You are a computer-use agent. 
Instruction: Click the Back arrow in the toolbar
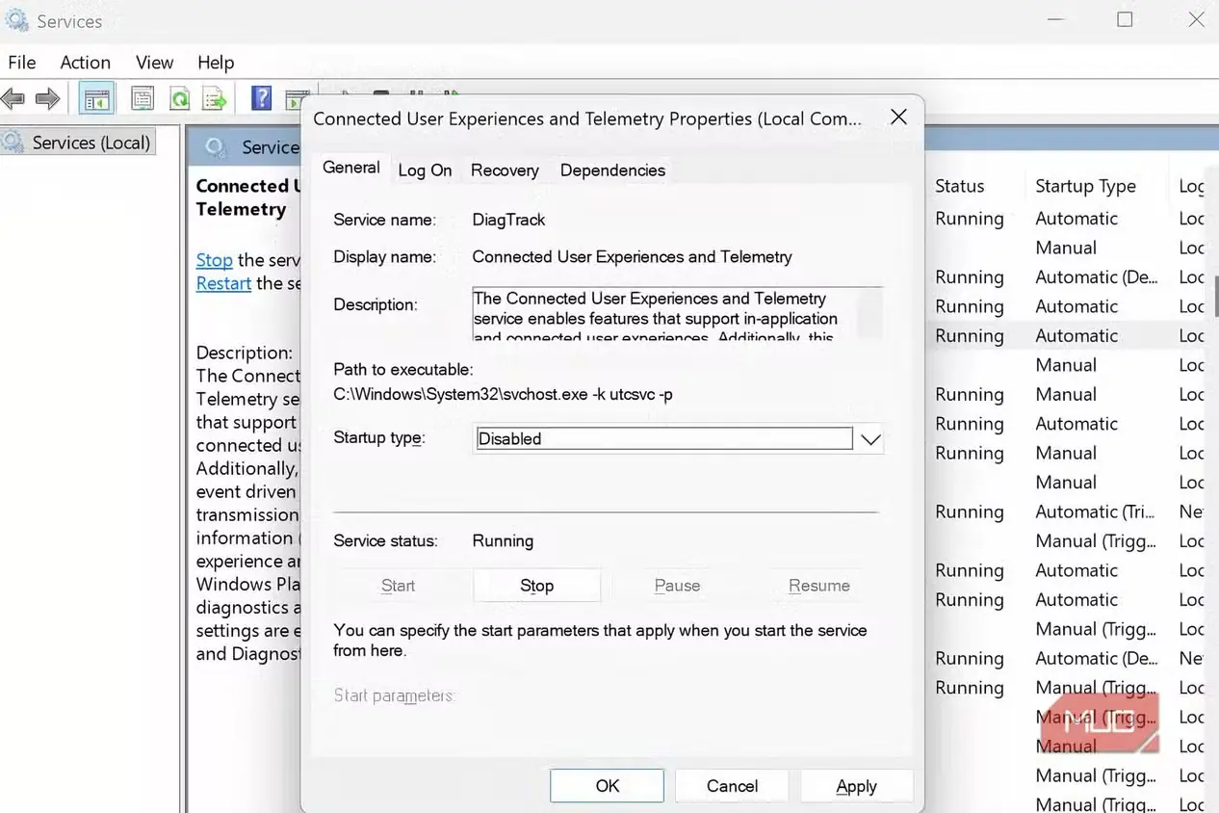(x=13, y=98)
